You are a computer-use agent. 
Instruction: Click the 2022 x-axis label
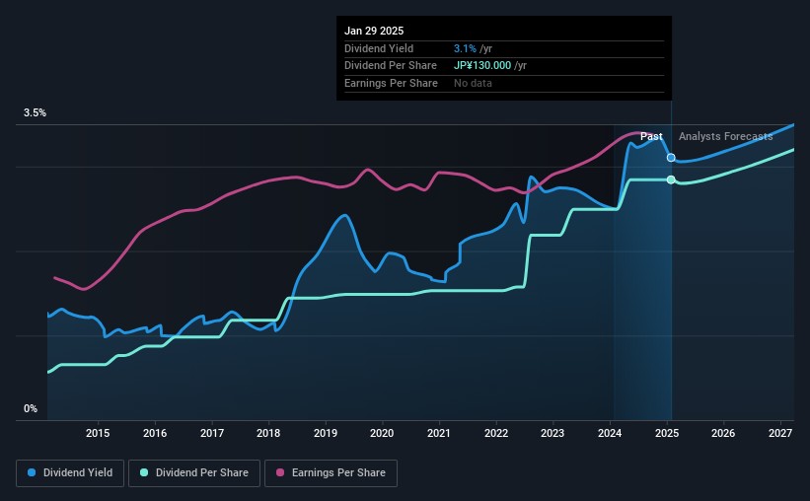496,433
